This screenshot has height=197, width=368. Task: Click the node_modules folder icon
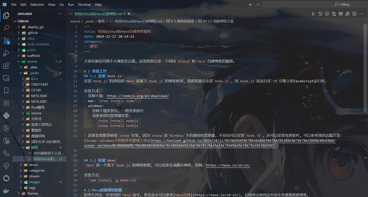click(24, 44)
